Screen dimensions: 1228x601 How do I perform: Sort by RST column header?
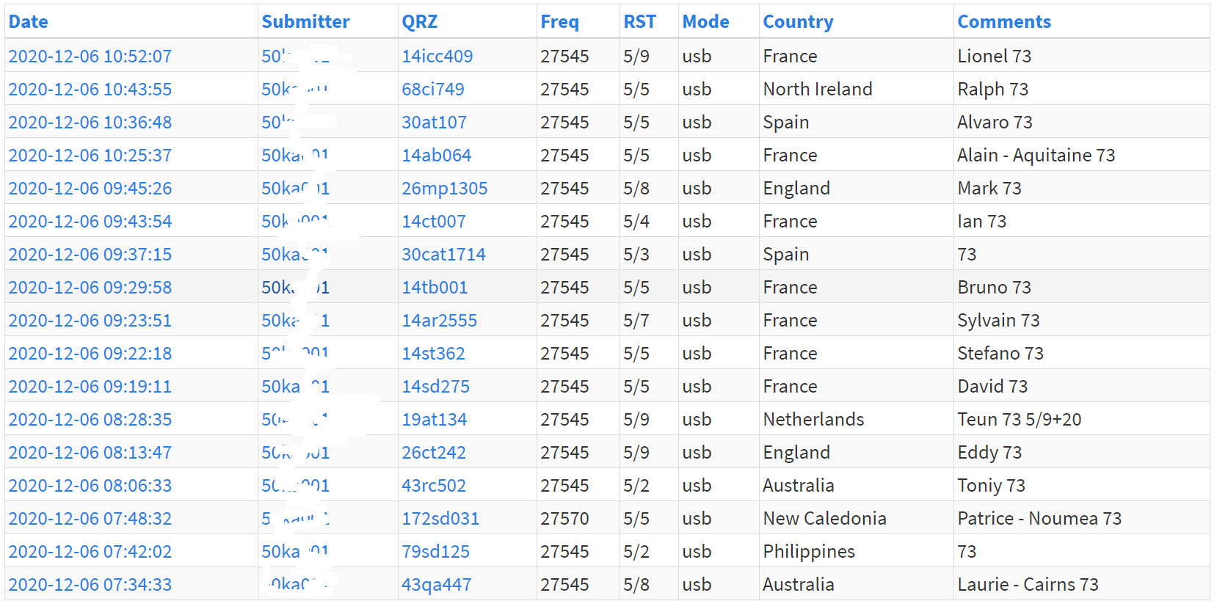tap(639, 22)
